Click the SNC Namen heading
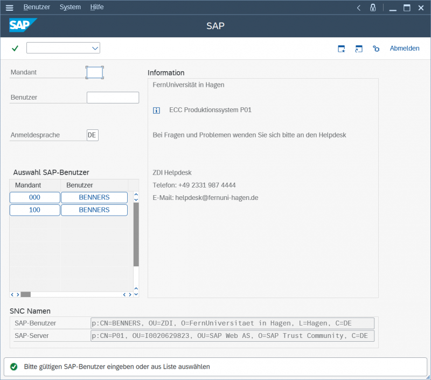Screen dimensions: 431x380 click(30, 311)
